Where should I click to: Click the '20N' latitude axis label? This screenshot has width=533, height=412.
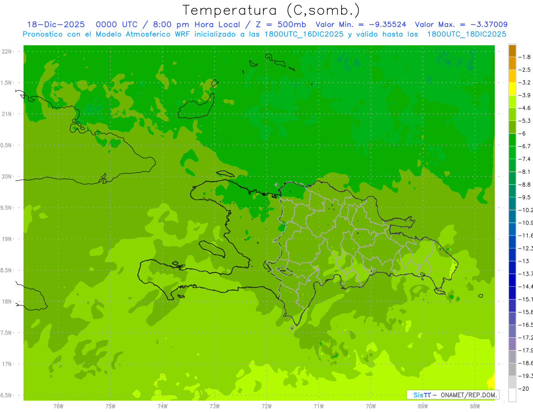(x=8, y=176)
